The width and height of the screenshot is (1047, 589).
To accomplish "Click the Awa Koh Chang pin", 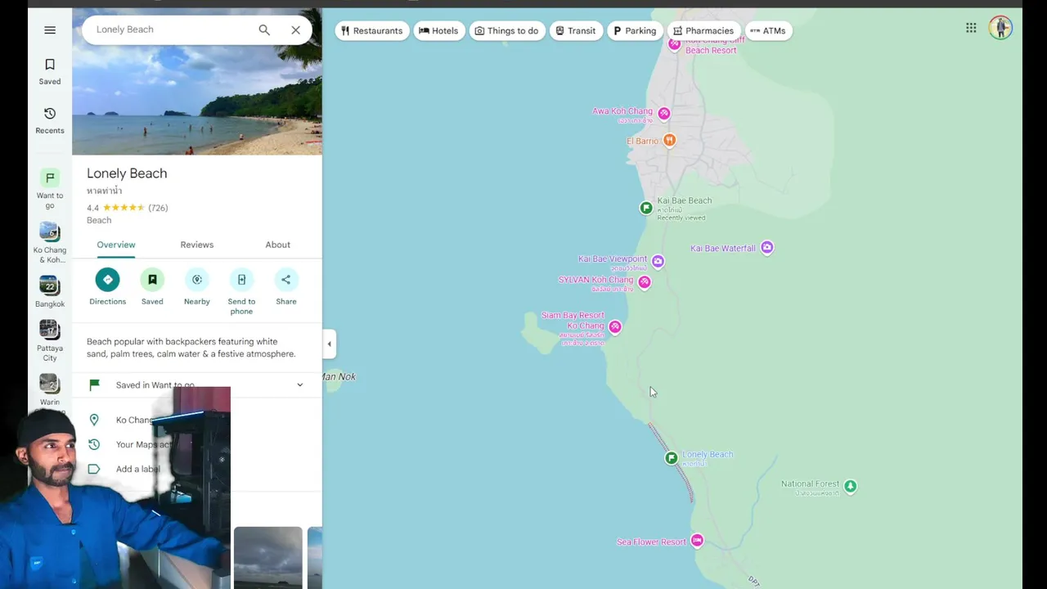I will [x=664, y=114].
